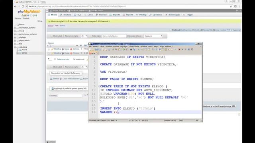Click Notepad++ New file toolbar icon

point(90,49)
